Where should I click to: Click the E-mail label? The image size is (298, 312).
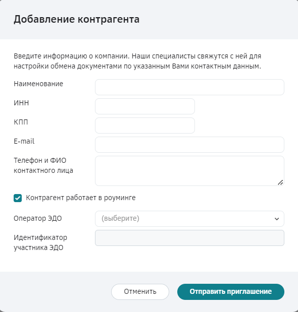coord(24,141)
